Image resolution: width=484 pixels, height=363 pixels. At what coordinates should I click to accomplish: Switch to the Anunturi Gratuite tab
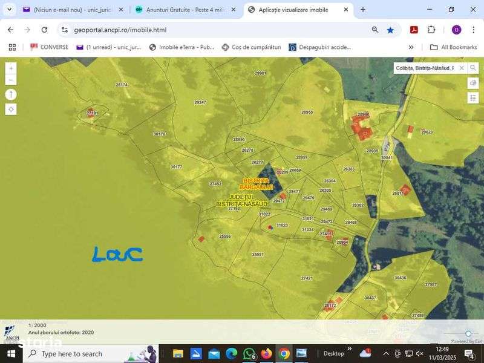pos(185,10)
